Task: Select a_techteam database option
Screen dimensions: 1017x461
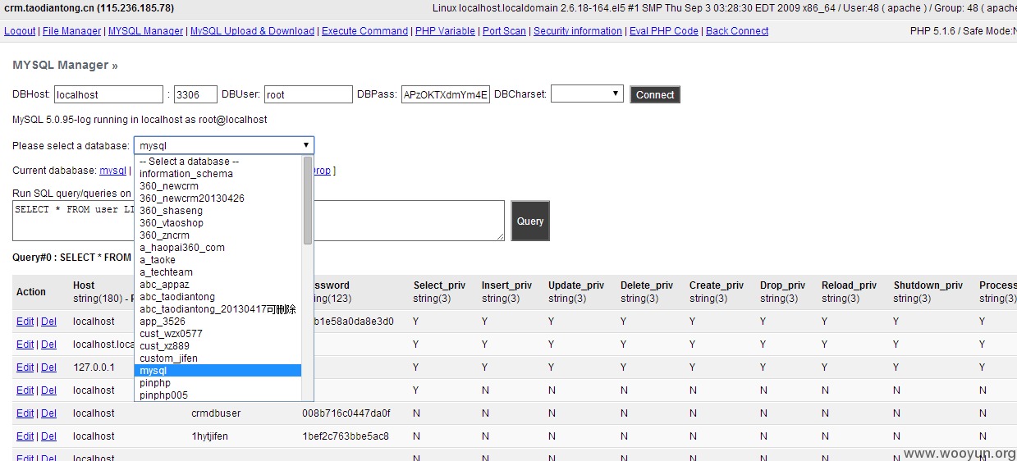Action: [218, 272]
